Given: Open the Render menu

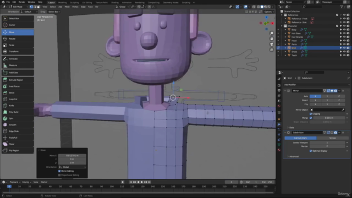Looking at the screenshot, I should [x=22, y=2].
